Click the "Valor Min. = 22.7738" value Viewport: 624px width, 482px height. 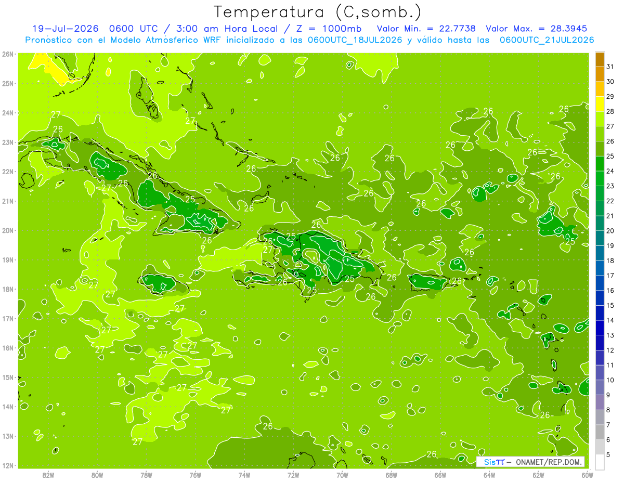coord(426,29)
